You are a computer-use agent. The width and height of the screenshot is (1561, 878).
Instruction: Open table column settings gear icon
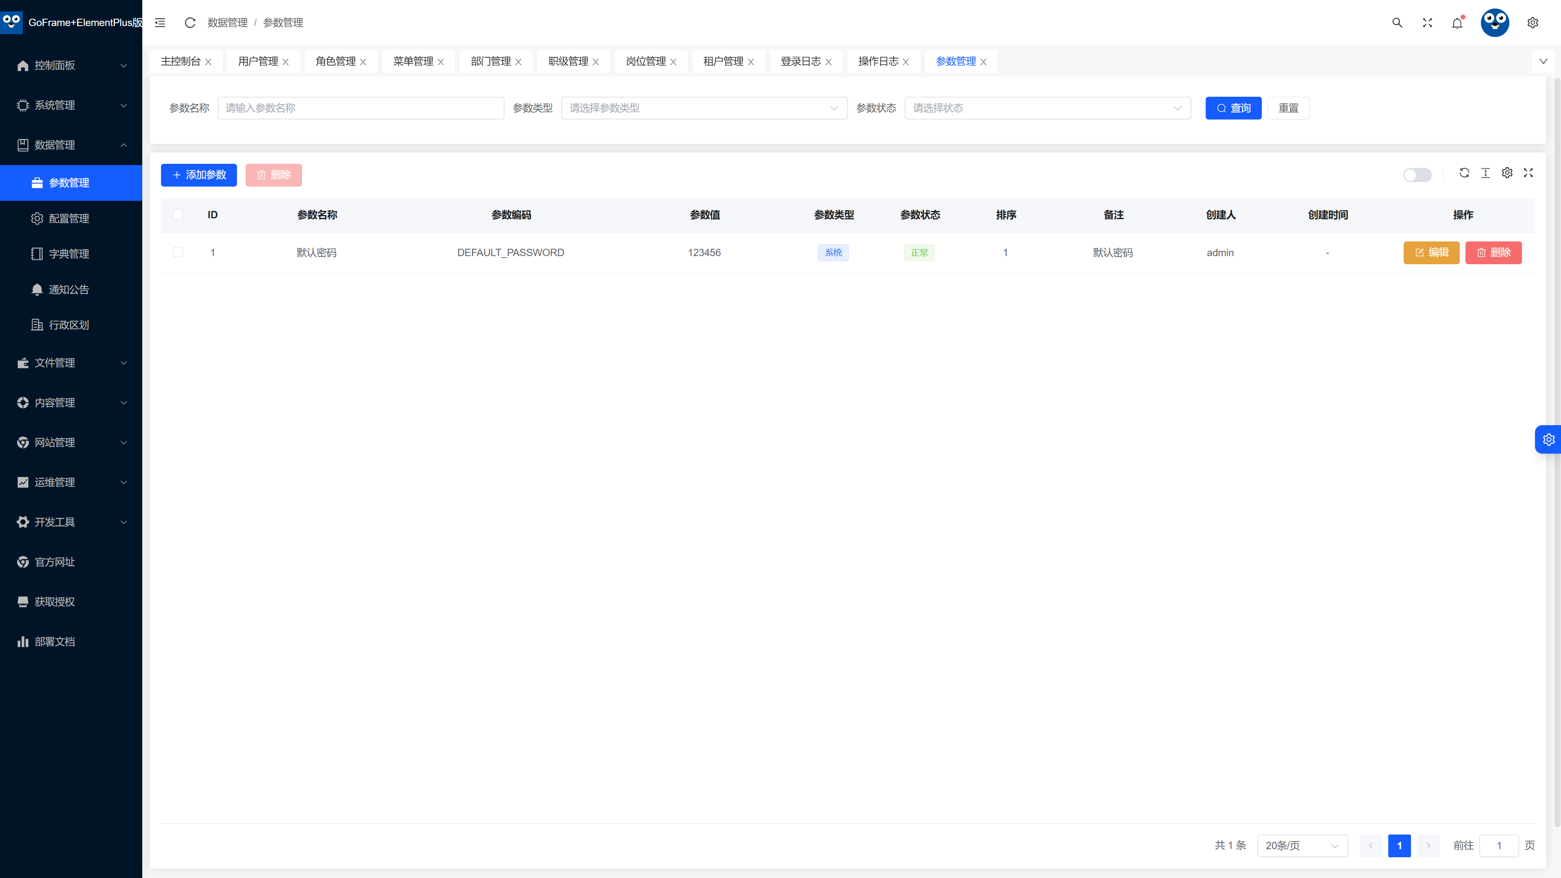1507,173
